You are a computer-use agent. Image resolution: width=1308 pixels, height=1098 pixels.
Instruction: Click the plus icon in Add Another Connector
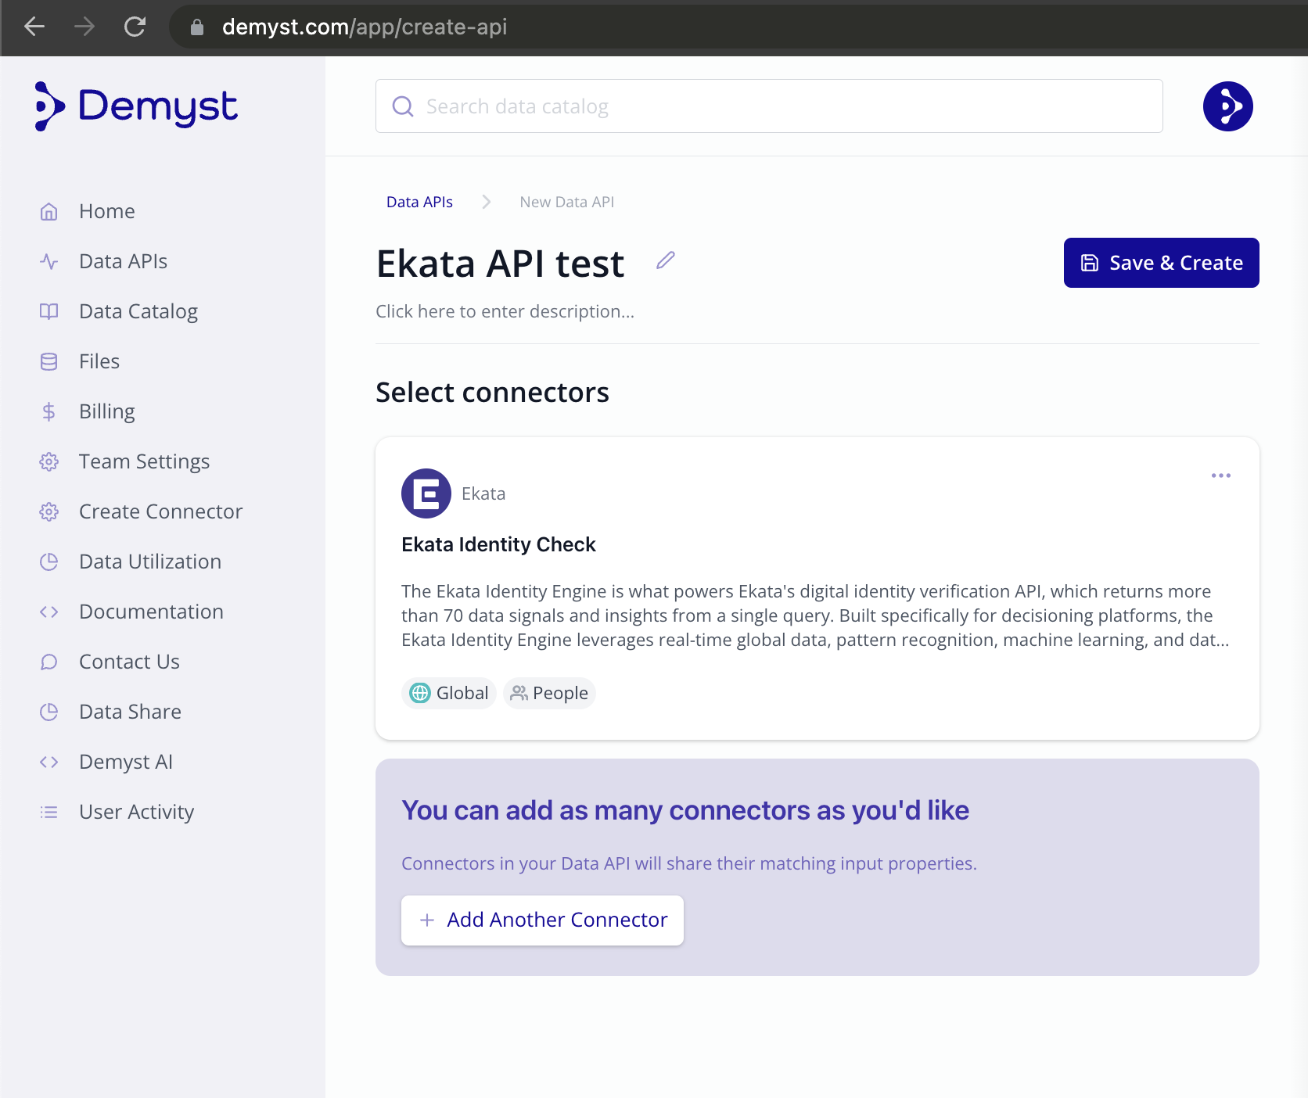coord(427,920)
